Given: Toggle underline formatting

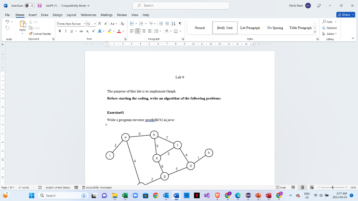Looking at the screenshot, I should click(71, 31).
